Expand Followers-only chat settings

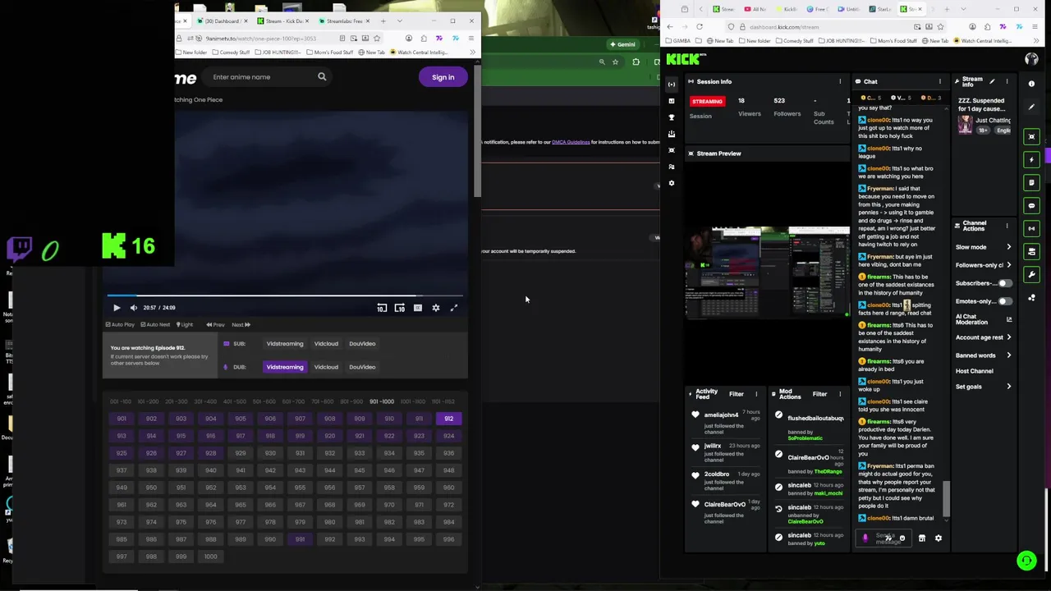click(x=984, y=265)
